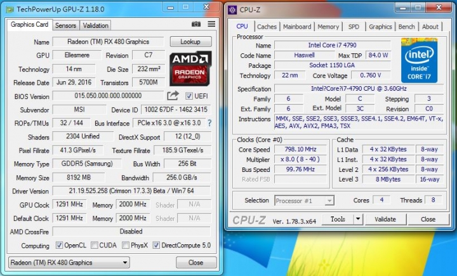457x276 pixels.
Task: Open the CPU-Z Bench tab
Action: click(407, 27)
